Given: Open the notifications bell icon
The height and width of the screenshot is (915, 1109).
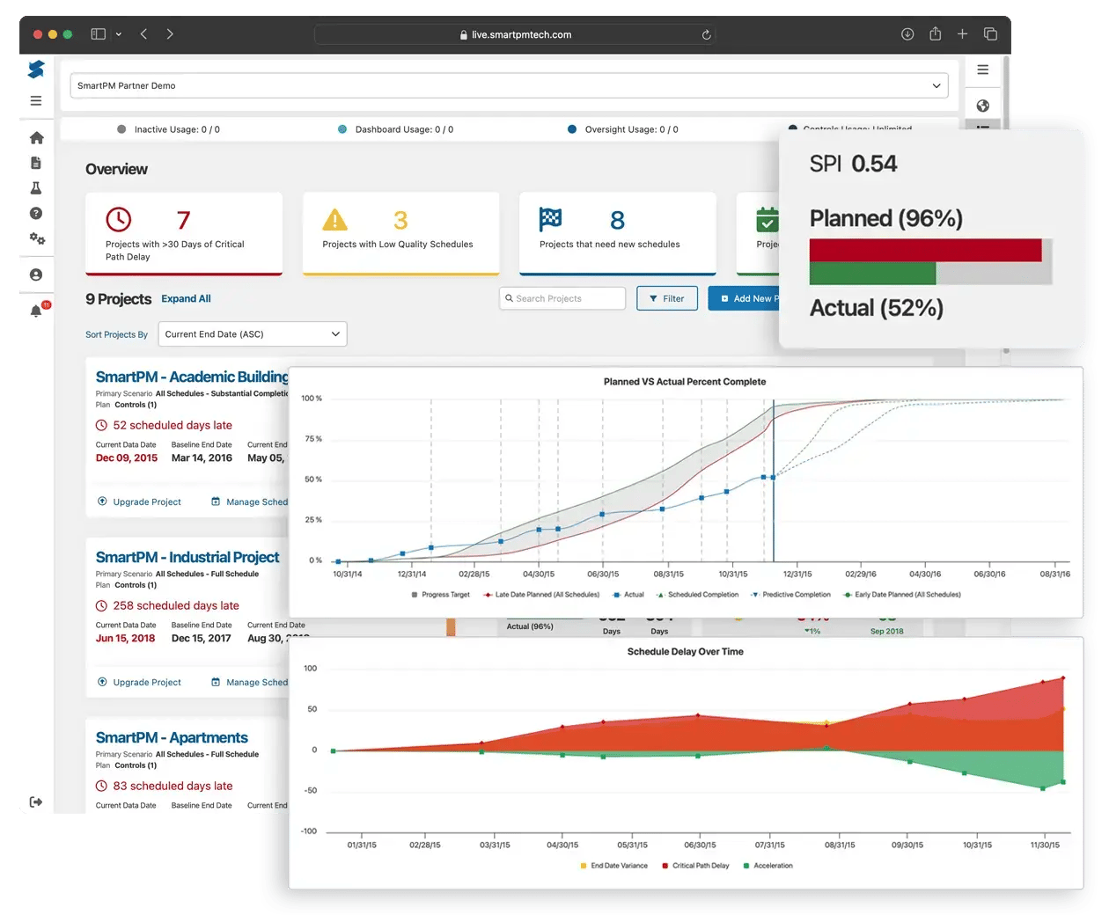Looking at the screenshot, I should pos(36,311).
